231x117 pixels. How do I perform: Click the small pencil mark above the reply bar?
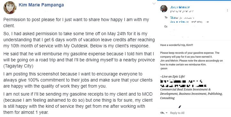(x=180, y=106)
